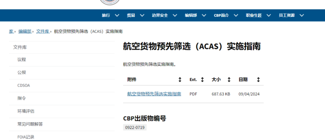
Task: Sort table by Ext. column arrow
Action: (x=202, y=80)
